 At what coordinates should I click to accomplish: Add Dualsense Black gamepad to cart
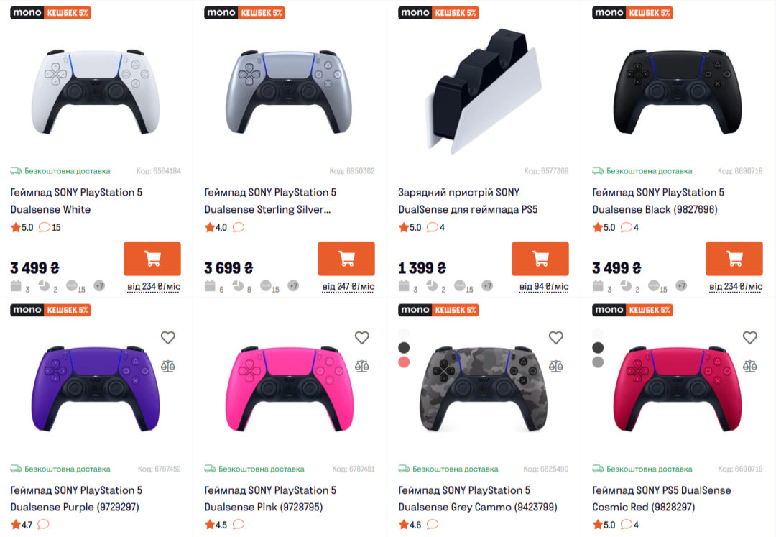(x=734, y=259)
